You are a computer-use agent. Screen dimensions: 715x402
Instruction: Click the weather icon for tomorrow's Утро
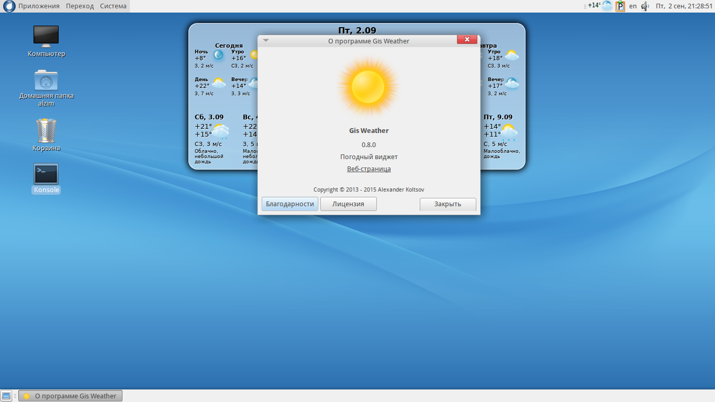click(511, 55)
